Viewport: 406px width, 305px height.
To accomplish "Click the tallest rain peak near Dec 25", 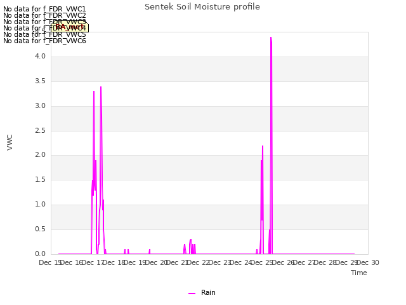I will pos(271,38).
